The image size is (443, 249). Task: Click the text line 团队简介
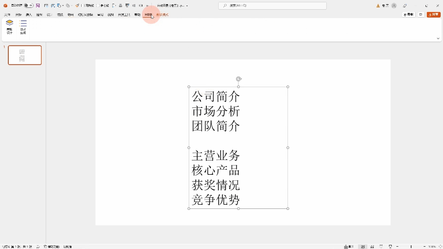coord(216,126)
